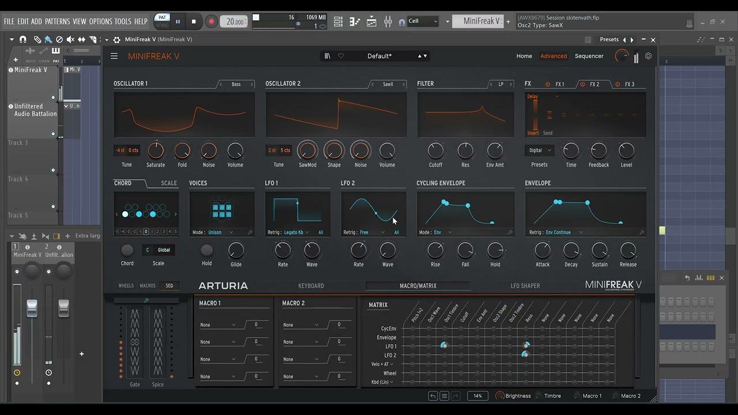
Task: Open the wrench settings in Envelope panel
Action: pyautogui.click(x=642, y=232)
